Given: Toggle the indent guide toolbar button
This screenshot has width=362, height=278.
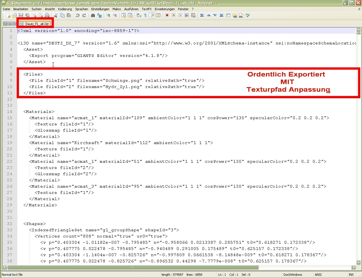Looking at the screenshot, I should 152,15.
